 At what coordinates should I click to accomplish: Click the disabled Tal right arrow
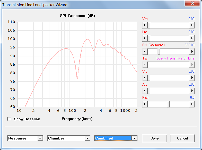coord(192,65)
